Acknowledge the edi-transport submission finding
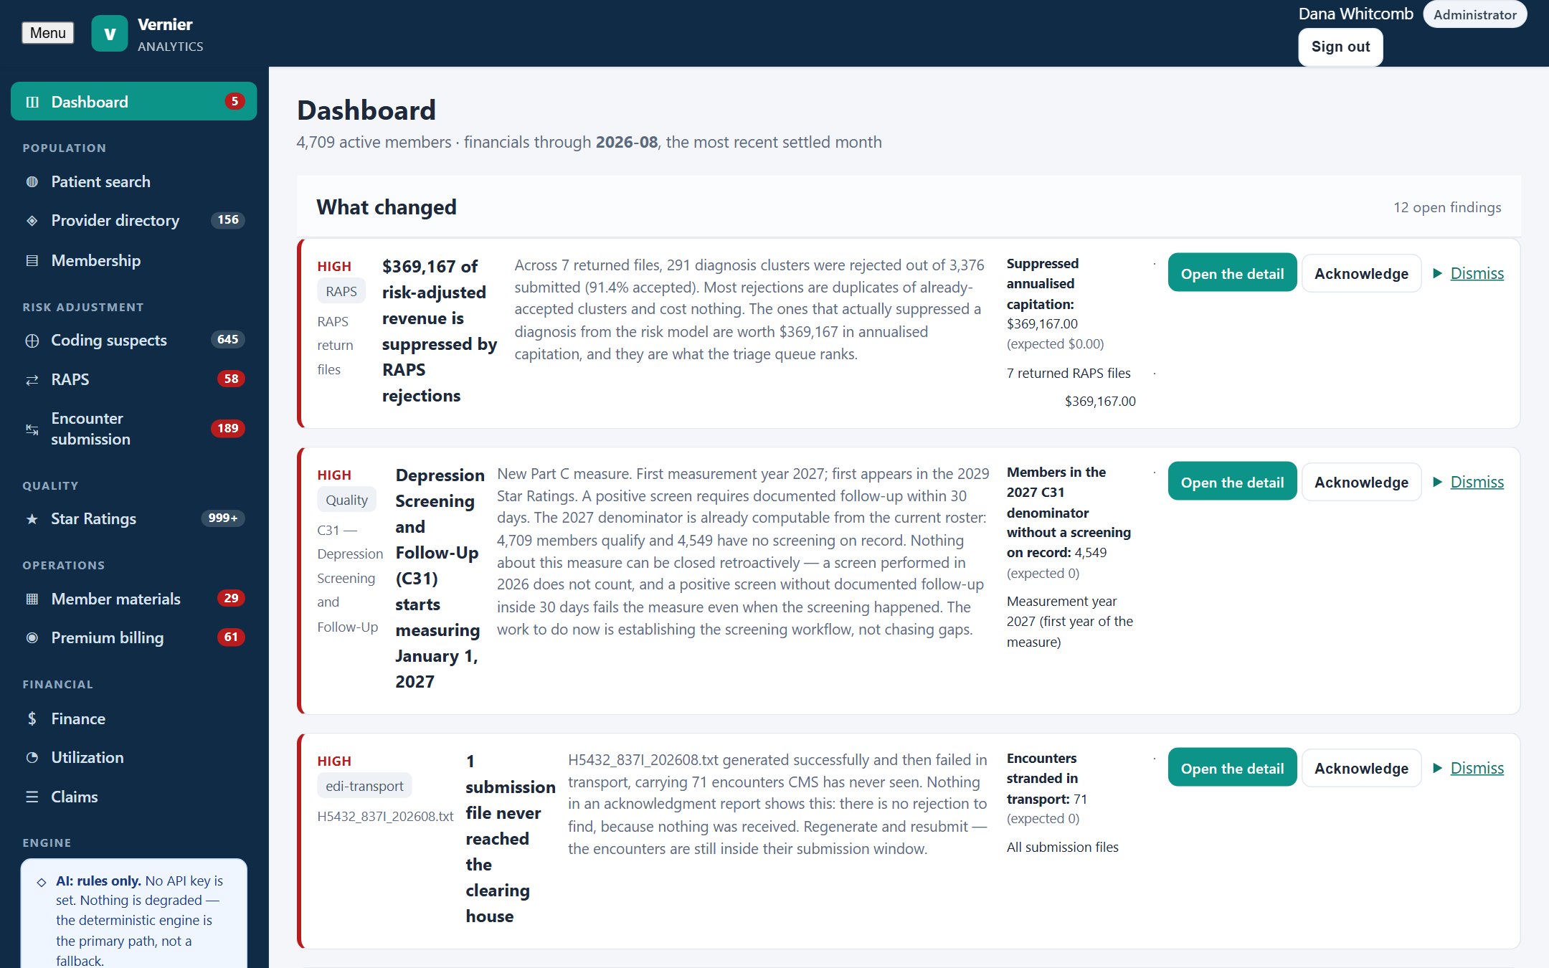Viewport: 1549px width, 968px height. click(1361, 768)
